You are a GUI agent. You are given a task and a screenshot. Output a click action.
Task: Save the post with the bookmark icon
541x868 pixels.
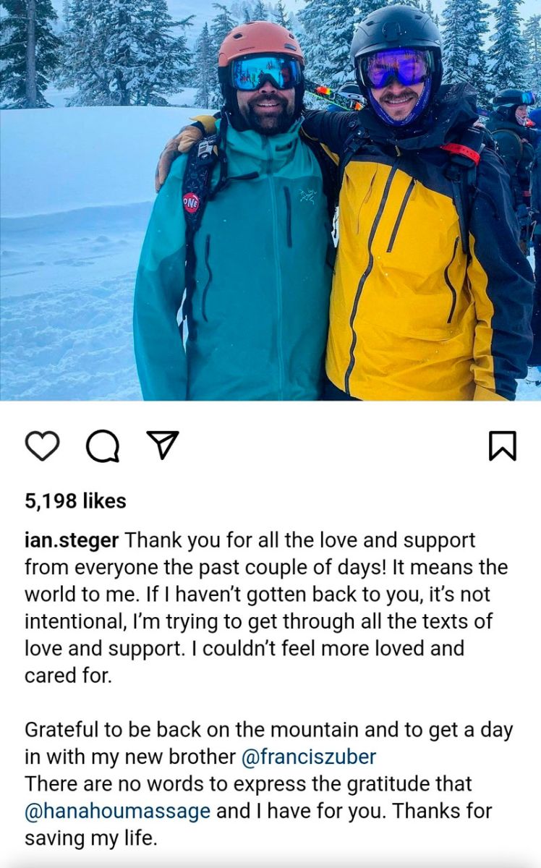tap(502, 446)
